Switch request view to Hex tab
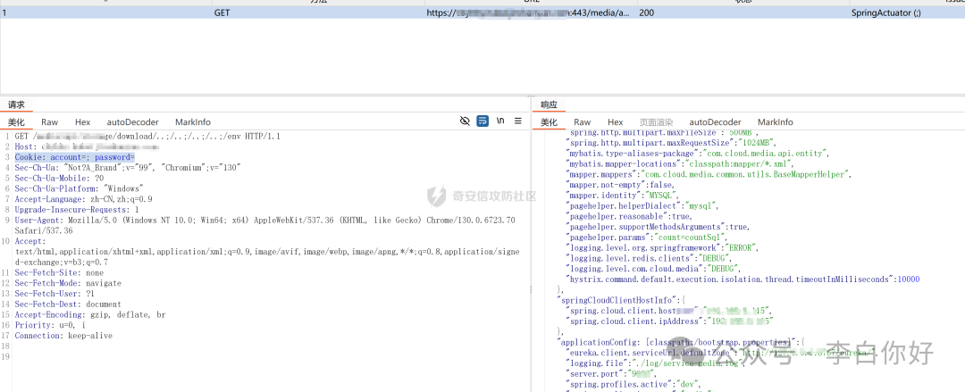Screen dimensions: 965x392 point(82,121)
